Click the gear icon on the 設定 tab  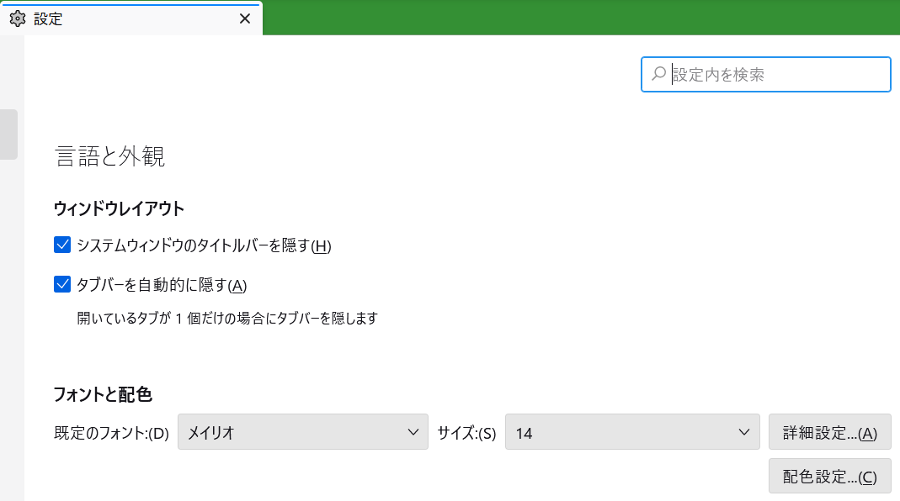click(x=17, y=18)
